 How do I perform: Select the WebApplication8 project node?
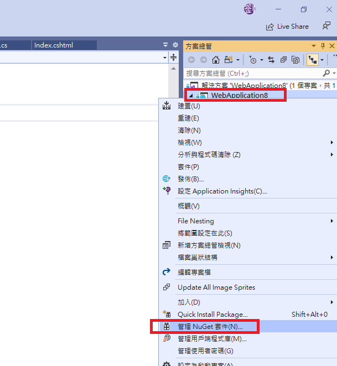[x=239, y=95]
